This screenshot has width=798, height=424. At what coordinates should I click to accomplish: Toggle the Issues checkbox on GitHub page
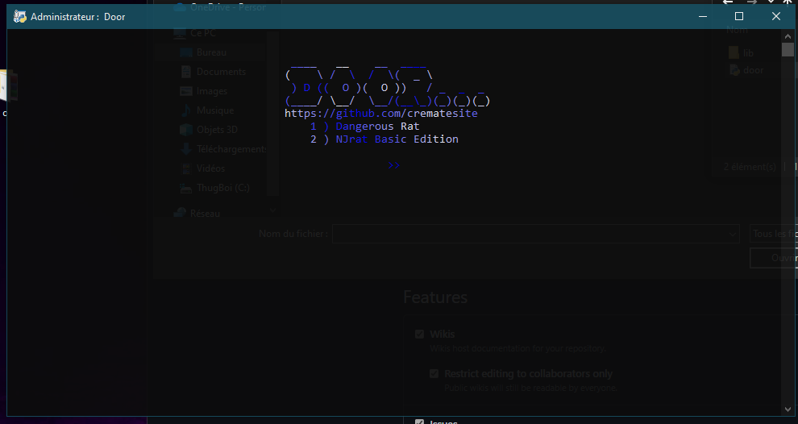tap(419, 422)
